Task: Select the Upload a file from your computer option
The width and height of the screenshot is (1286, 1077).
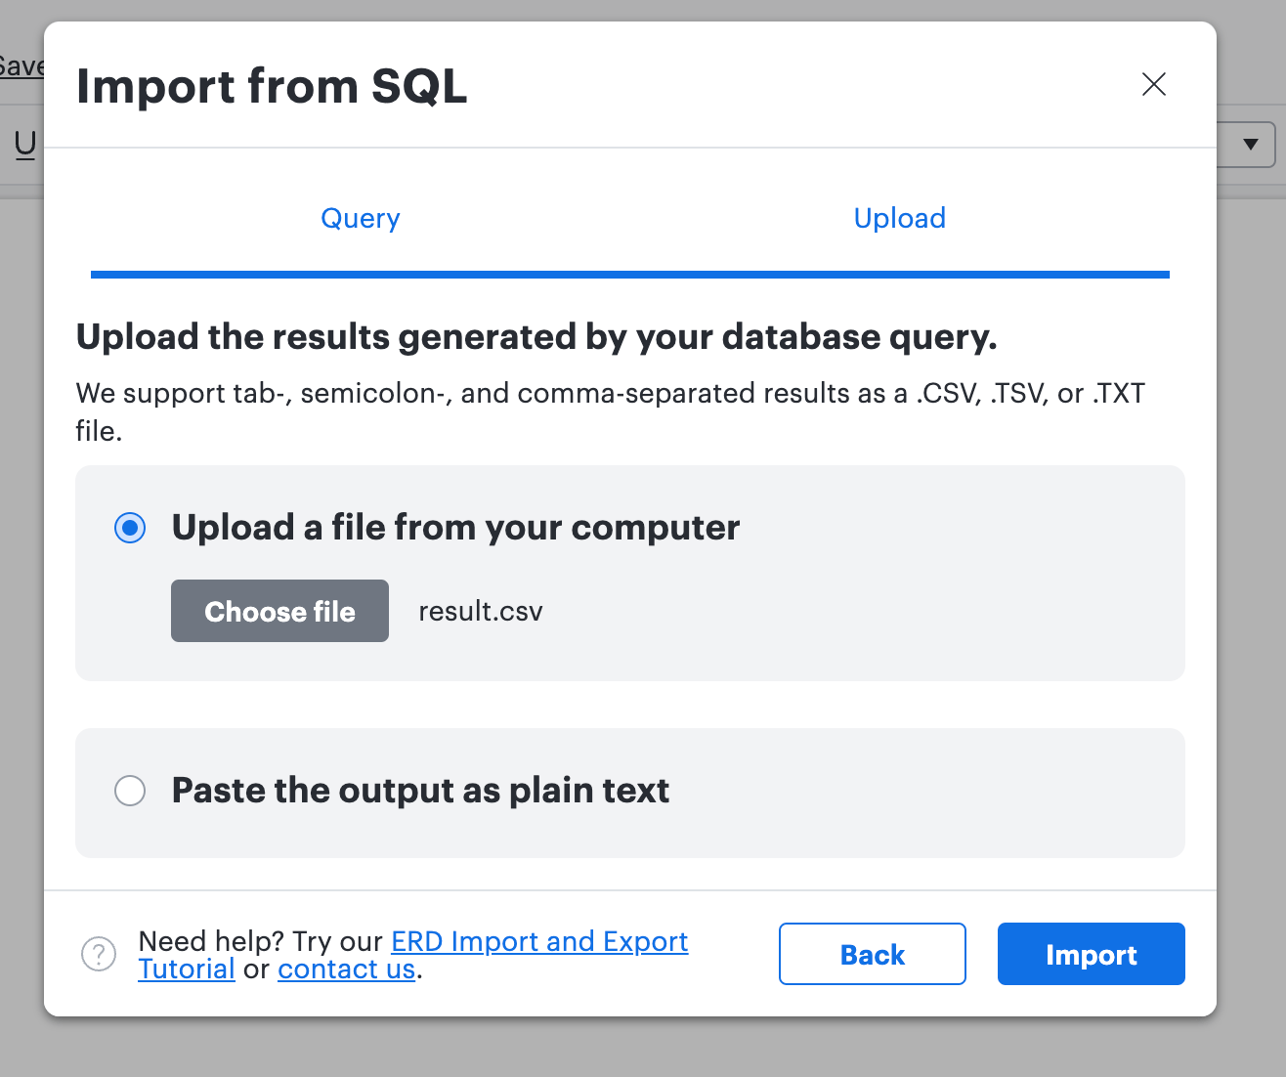Action: [130, 527]
